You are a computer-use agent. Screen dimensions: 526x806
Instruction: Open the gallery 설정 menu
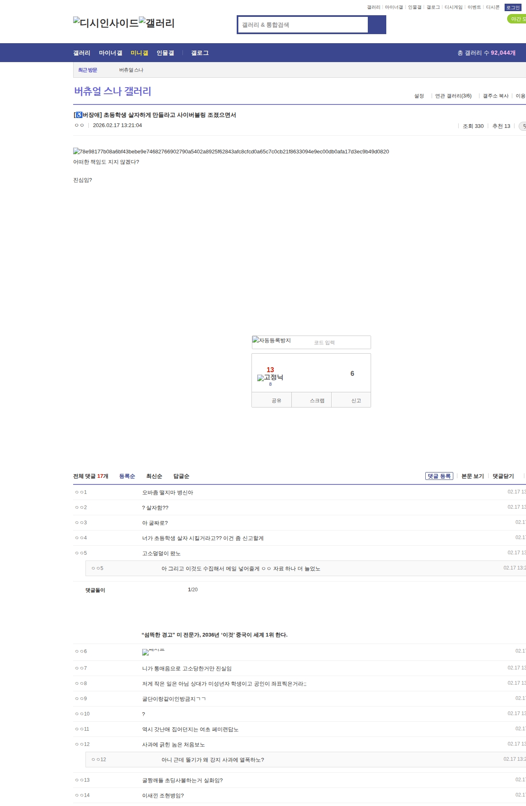pyautogui.click(x=419, y=96)
